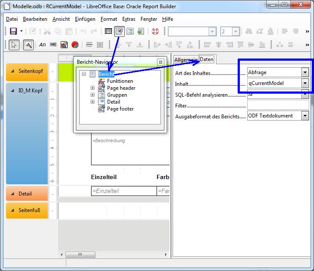Close the Bericht-Navigator window
The height and width of the screenshot is (271, 314).
pyautogui.click(x=160, y=62)
